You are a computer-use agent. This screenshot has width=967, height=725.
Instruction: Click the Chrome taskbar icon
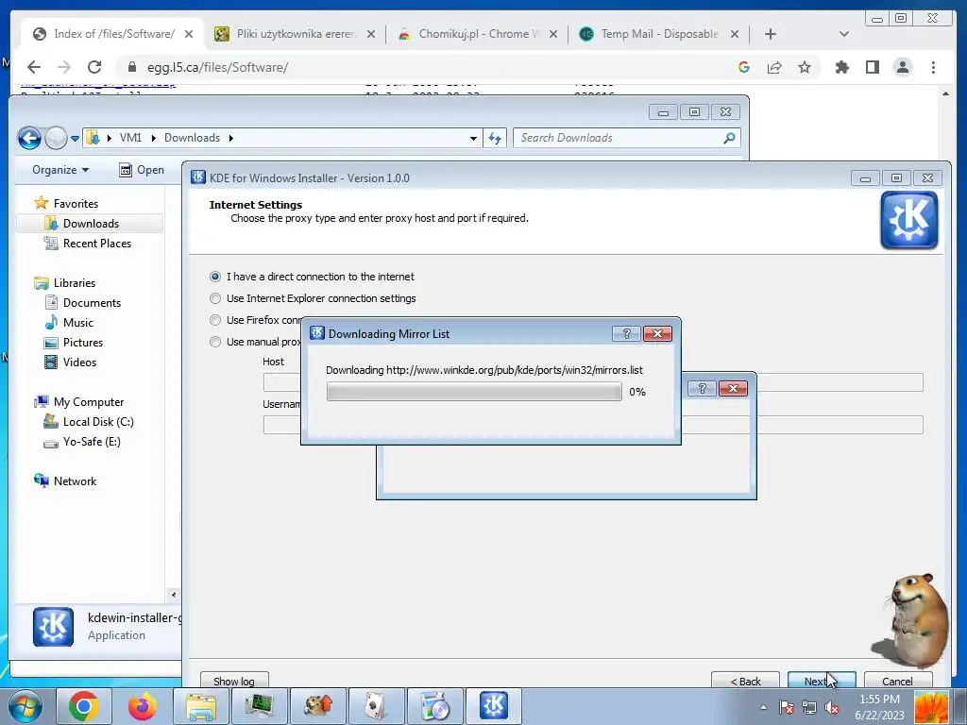[x=83, y=706]
